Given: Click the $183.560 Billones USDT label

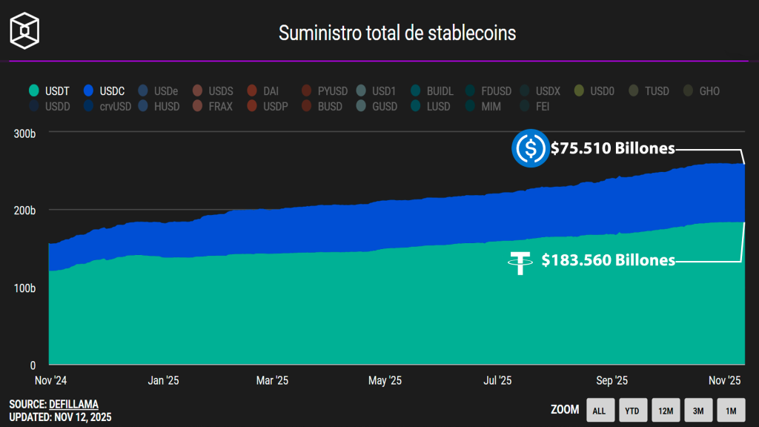Looking at the screenshot, I should [x=608, y=260].
